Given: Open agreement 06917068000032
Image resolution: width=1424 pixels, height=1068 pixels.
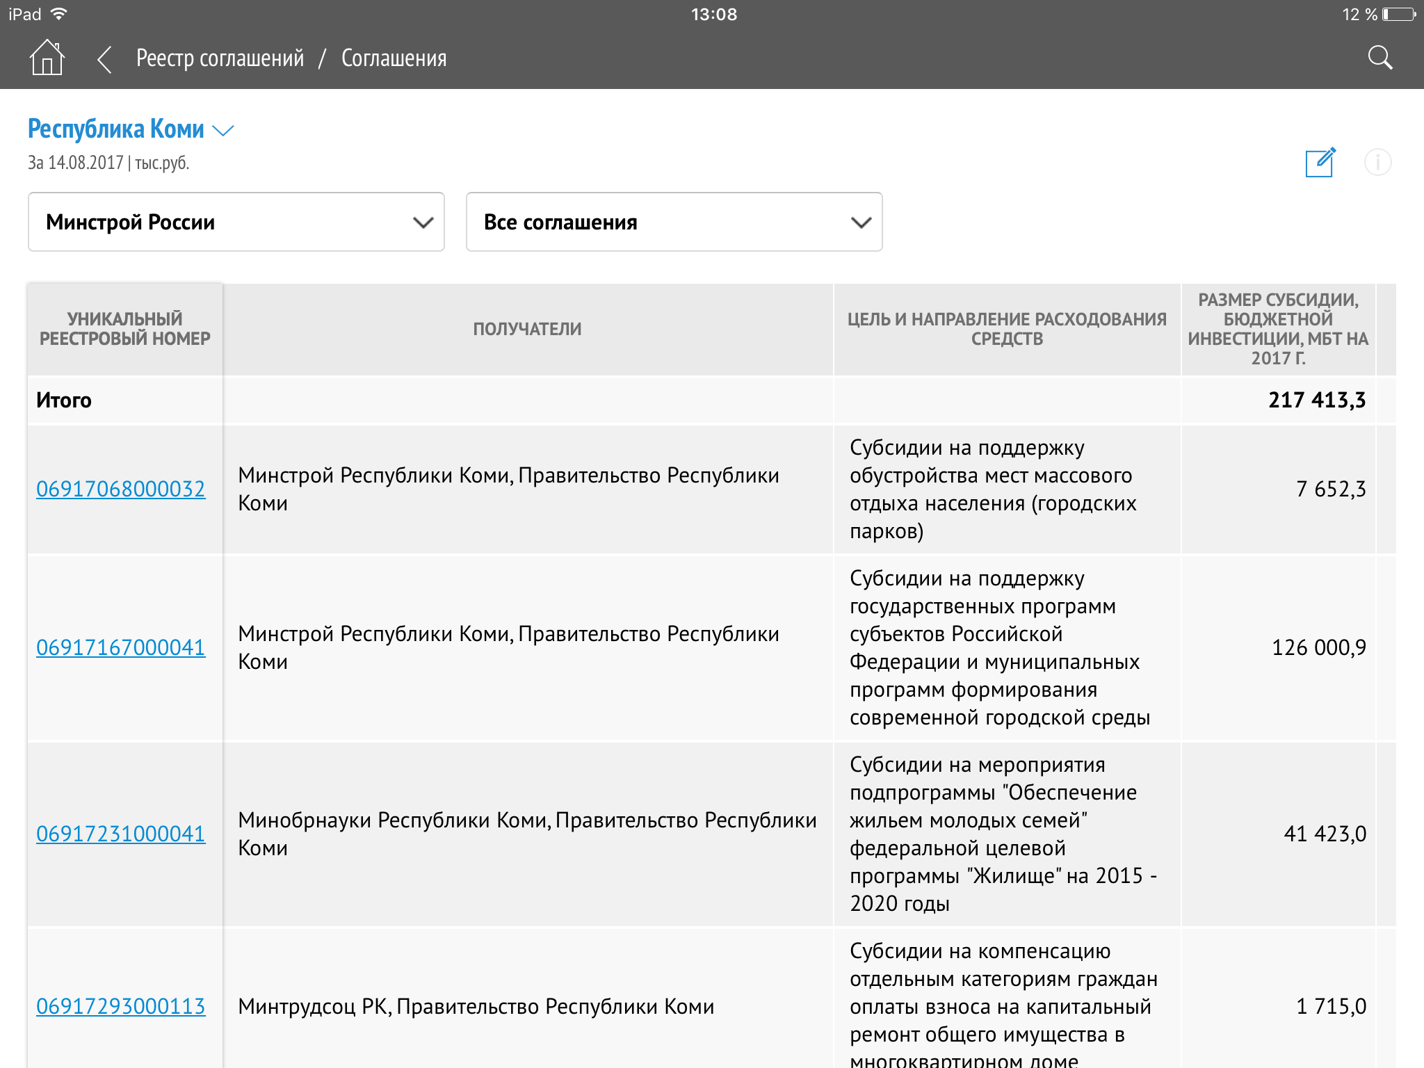Looking at the screenshot, I should 120,489.
